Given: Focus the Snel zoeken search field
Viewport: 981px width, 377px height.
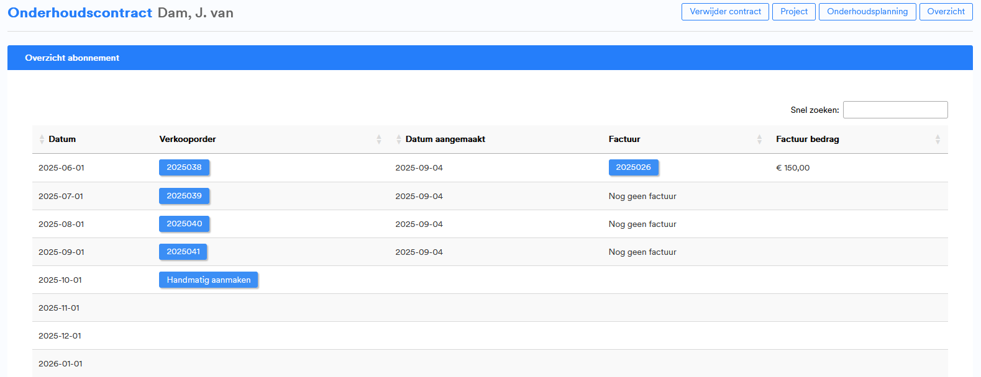Looking at the screenshot, I should 895,110.
